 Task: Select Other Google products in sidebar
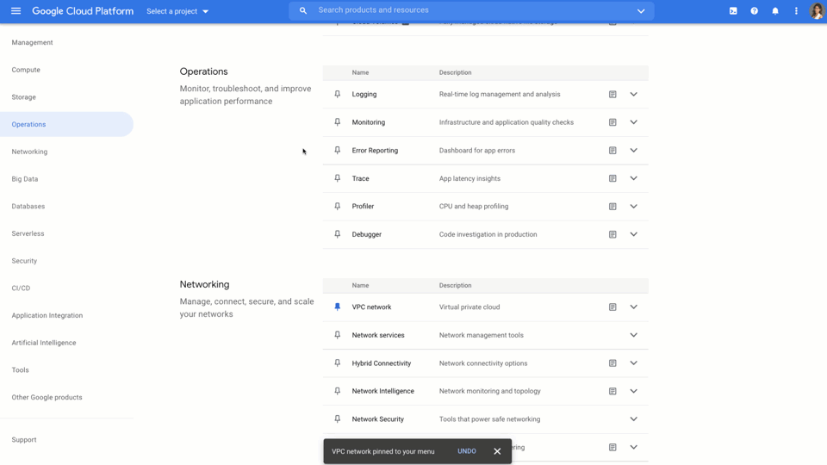pos(47,398)
